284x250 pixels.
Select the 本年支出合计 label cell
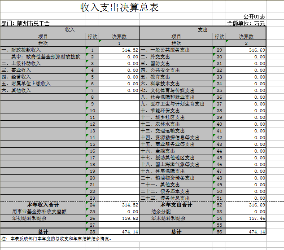176,205
